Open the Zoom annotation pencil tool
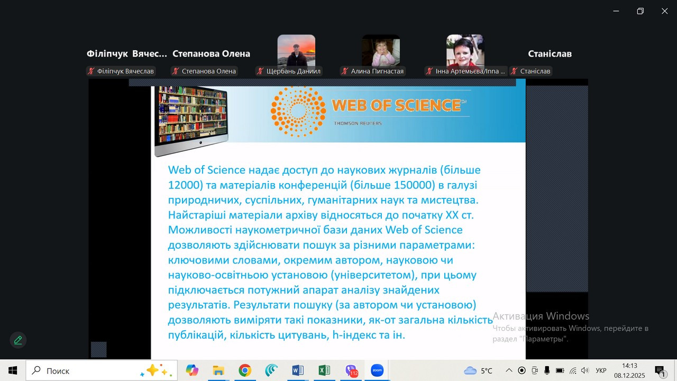The width and height of the screenshot is (677, 381). [x=18, y=340]
